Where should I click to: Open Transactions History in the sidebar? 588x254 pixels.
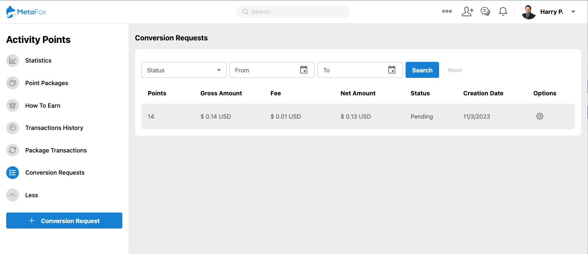[54, 128]
